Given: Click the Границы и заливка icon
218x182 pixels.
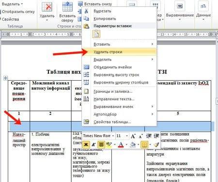Looking at the screenshot, I should click(x=86, y=91).
